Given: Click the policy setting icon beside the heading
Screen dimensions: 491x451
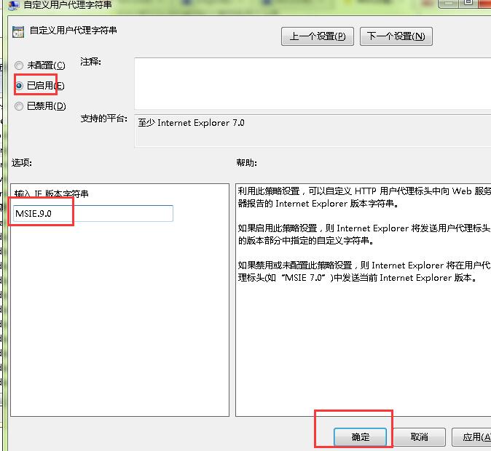Looking at the screenshot, I should (x=18, y=32).
